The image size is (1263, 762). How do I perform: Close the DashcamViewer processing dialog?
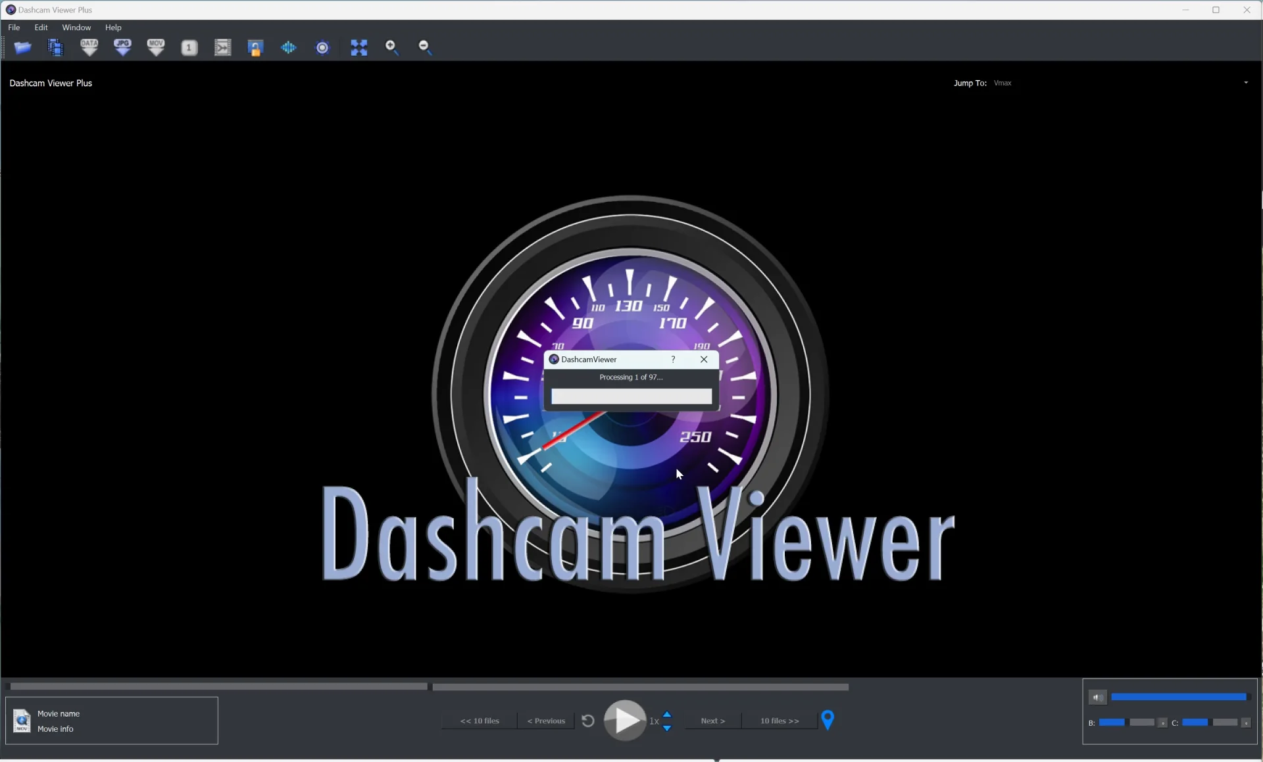704,359
